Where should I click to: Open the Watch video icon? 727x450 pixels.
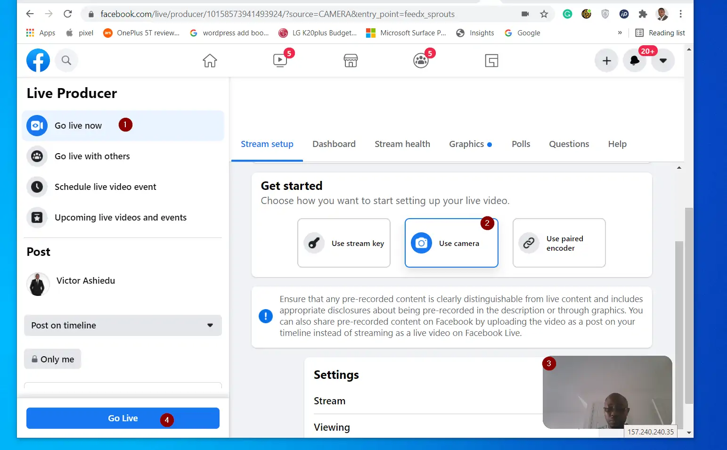(280, 61)
